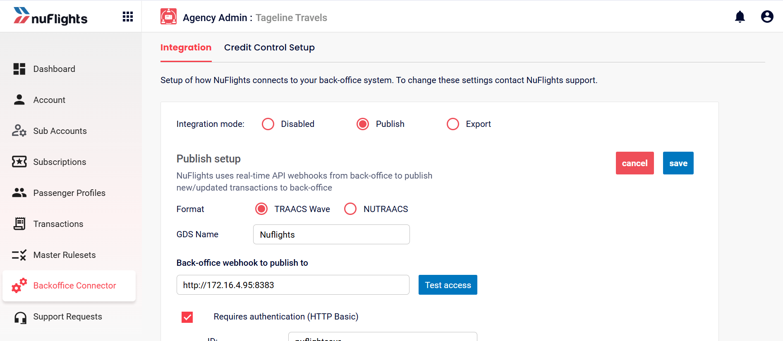This screenshot has width=783, height=341.
Task: Click the nuFlights logo
Action: 50,17
